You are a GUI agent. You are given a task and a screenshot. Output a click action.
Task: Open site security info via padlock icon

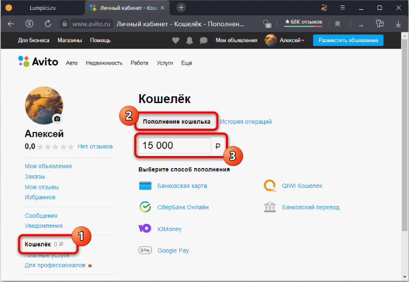point(65,24)
